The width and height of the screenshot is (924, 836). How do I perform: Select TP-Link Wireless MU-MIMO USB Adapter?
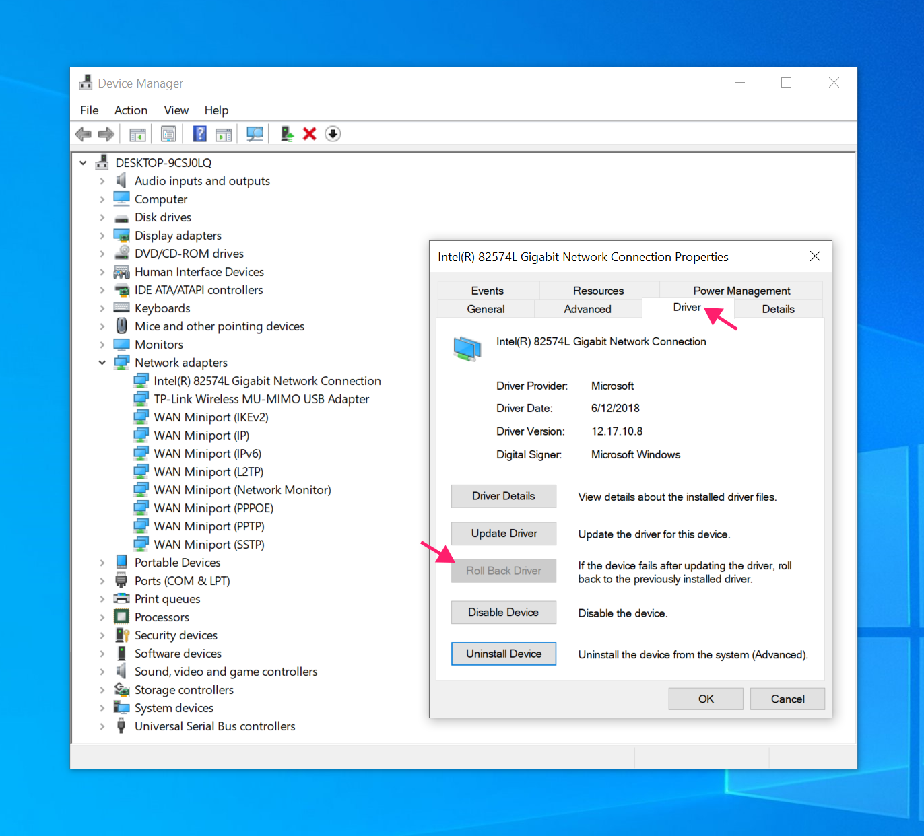pyautogui.click(x=261, y=399)
